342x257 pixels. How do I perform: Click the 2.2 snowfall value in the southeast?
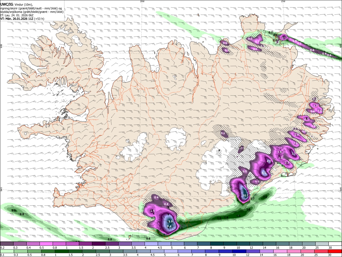click(x=287, y=163)
